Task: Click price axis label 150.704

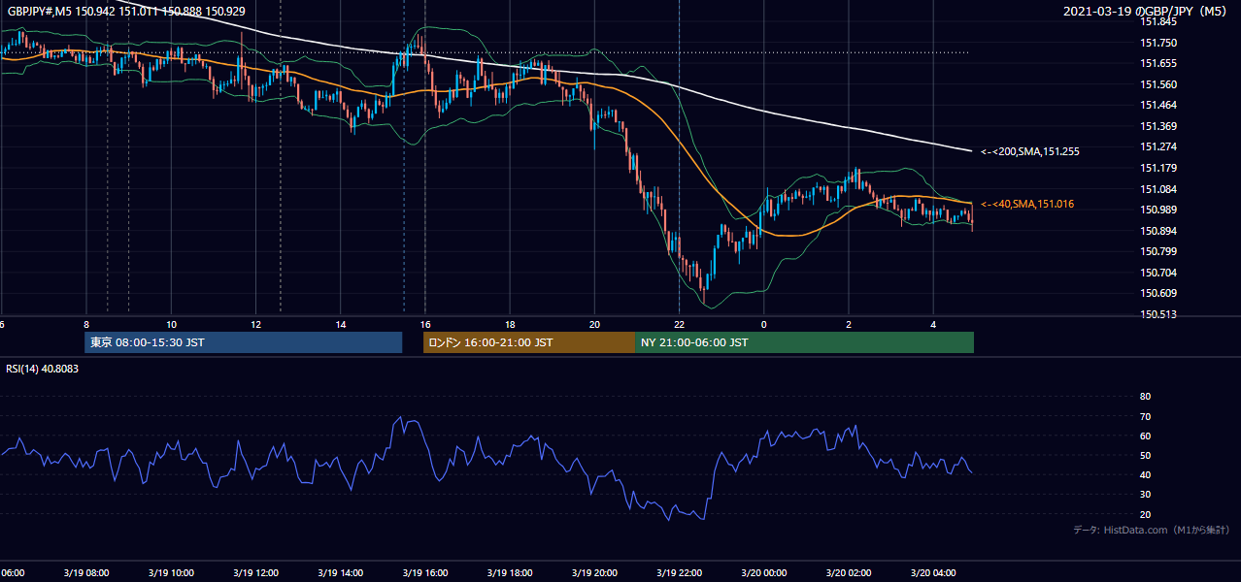Action: click(x=1158, y=273)
